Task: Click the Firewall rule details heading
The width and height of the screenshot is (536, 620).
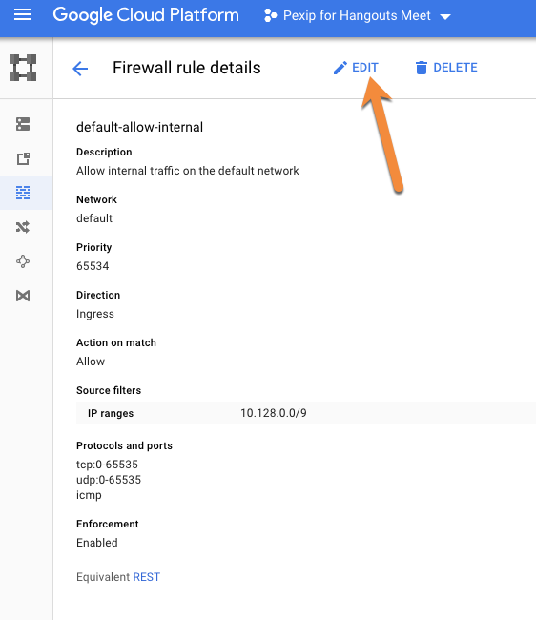Action: (187, 68)
